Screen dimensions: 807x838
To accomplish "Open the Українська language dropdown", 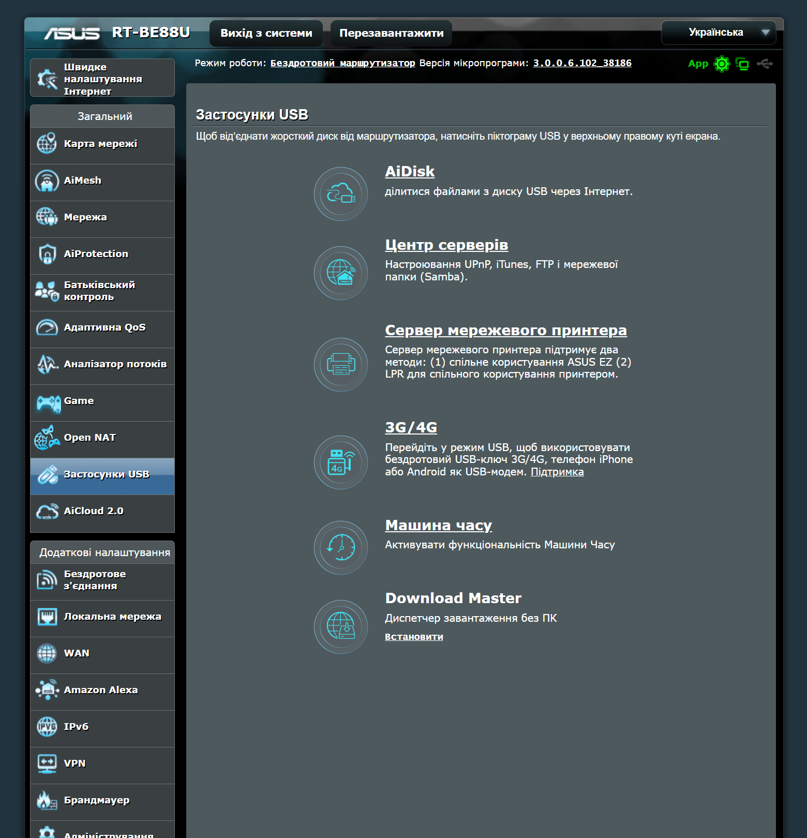I will click(719, 33).
